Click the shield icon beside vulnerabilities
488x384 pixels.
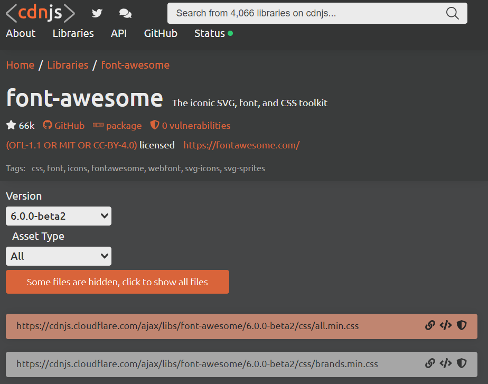154,125
